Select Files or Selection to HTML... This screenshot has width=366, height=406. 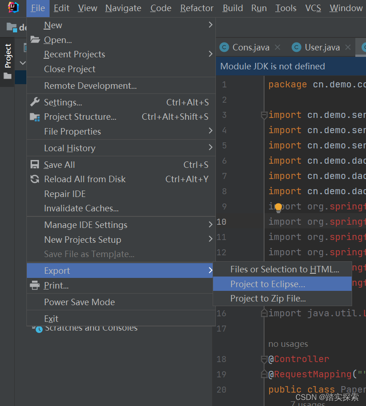click(282, 269)
